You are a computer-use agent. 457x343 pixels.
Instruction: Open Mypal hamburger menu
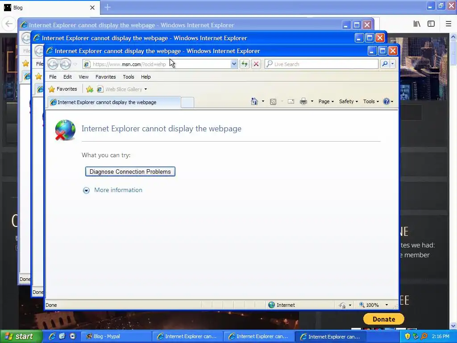[x=449, y=24]
